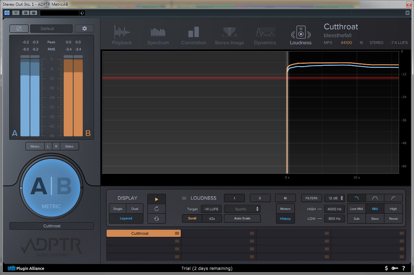Enable Sides monitoring
The width and height of the screenshot is (414, 275).
[69, 146]
